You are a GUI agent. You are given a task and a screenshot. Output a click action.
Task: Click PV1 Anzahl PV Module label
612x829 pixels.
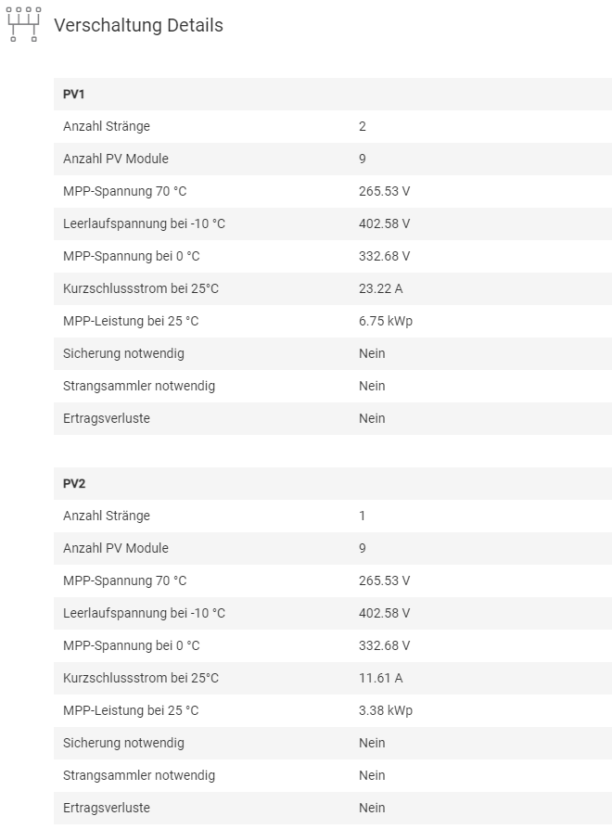pos(116,159)
